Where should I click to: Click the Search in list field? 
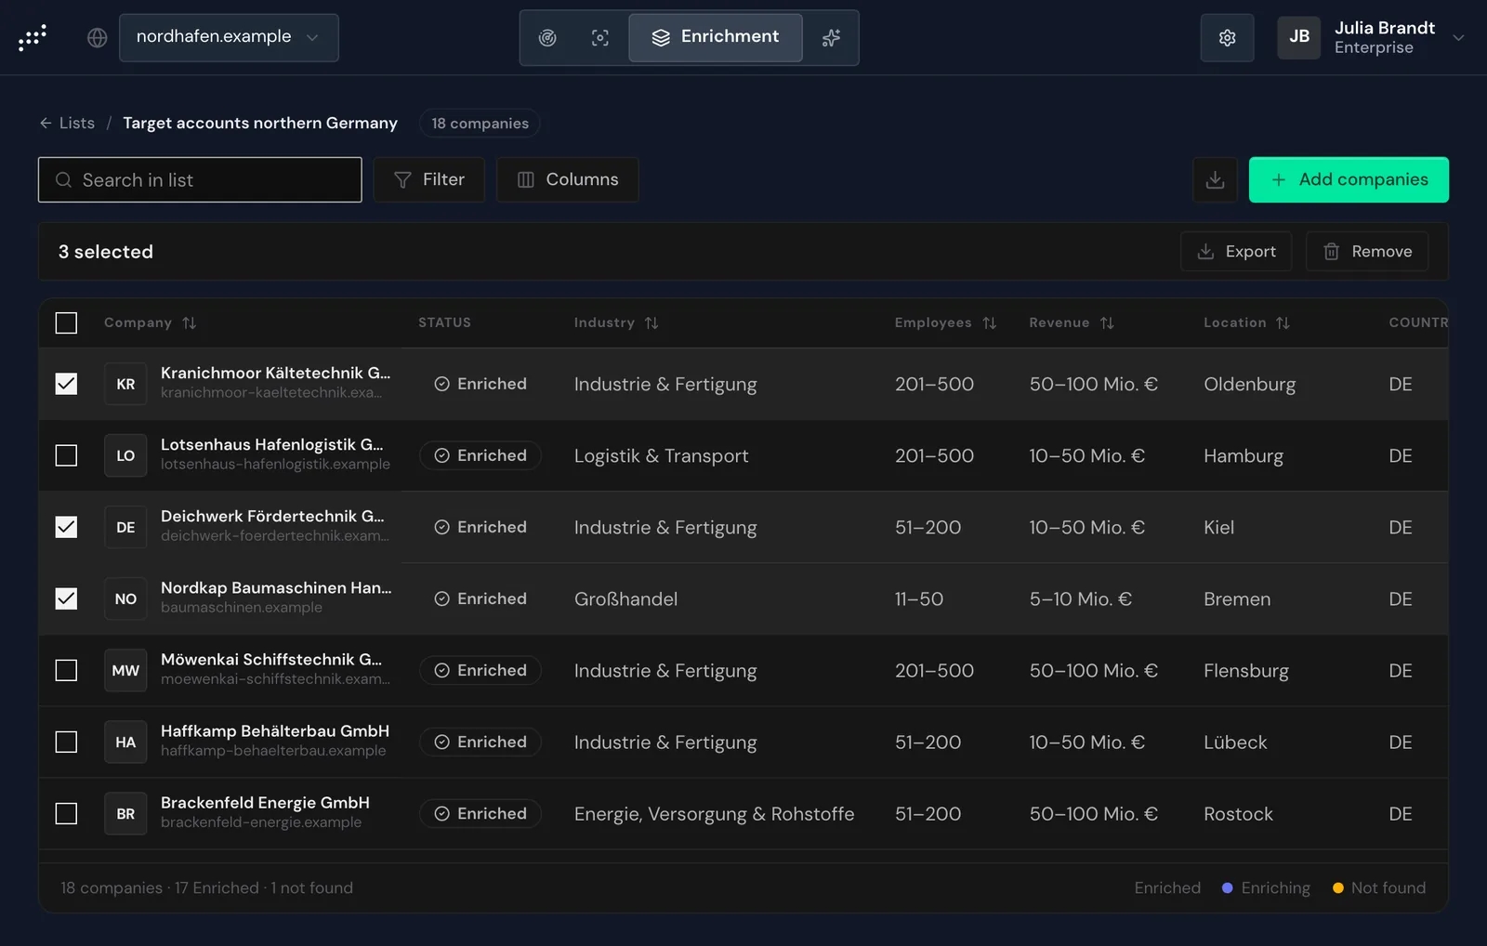pyautogui.click(x=200, y=179)
